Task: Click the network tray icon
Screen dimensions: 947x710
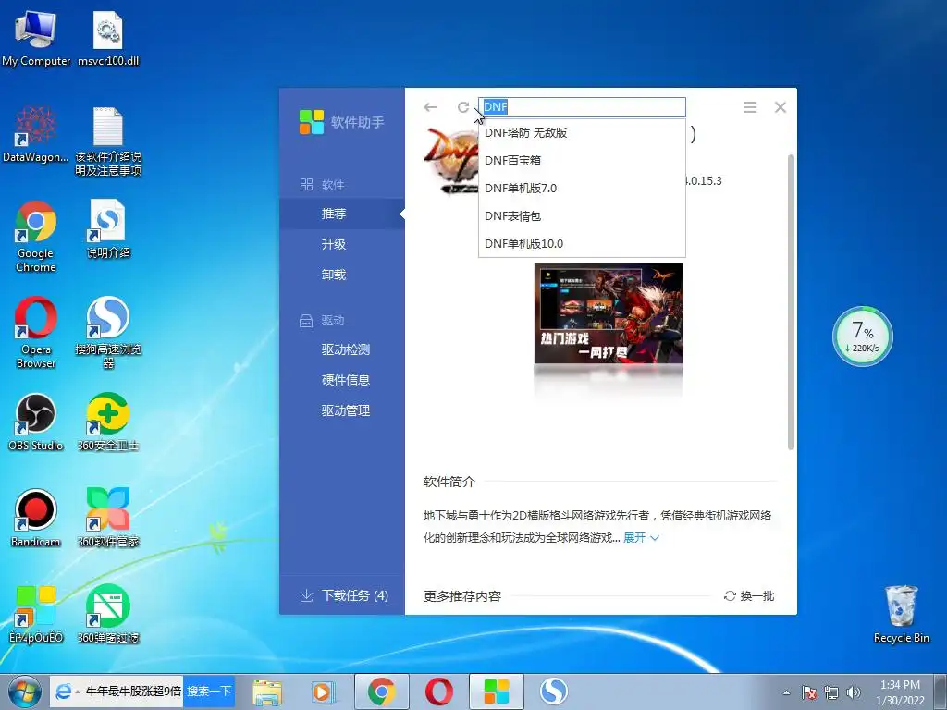Action: [831, 692]
